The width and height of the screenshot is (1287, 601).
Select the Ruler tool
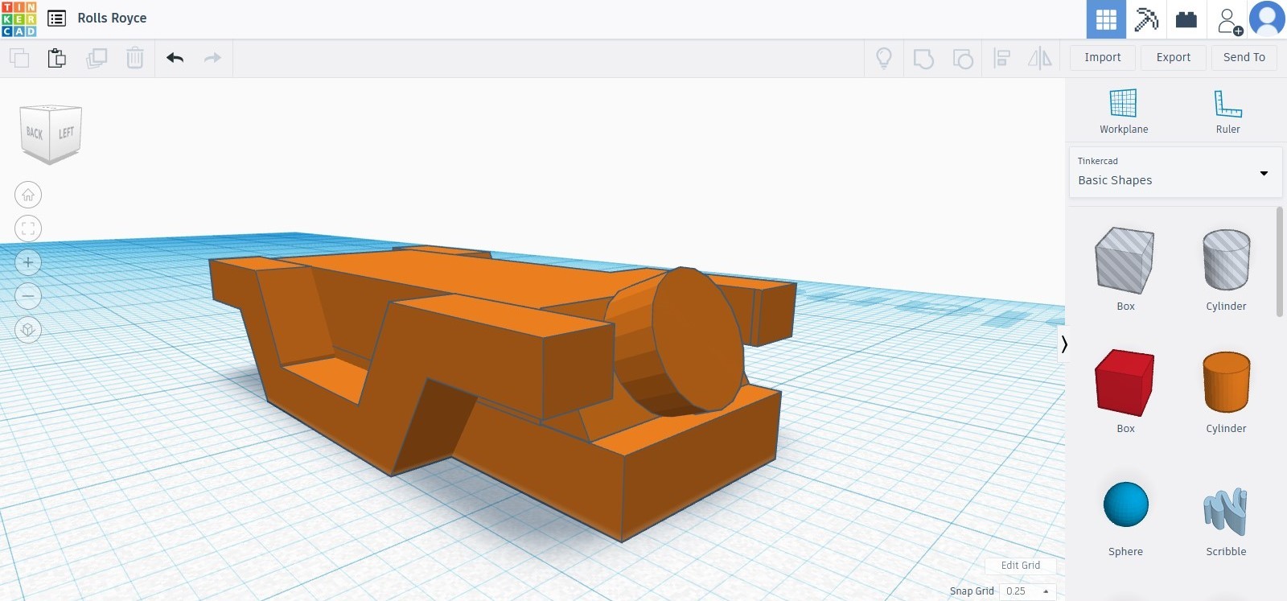coord(1227,112)
